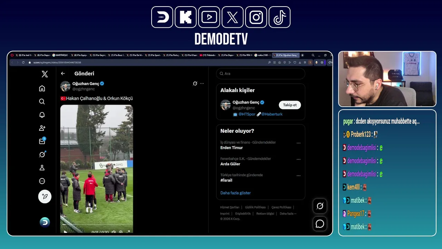Click the Grok icon on the post header
Viewport: 442px width, 249px height.
click(x=195, y=83)
